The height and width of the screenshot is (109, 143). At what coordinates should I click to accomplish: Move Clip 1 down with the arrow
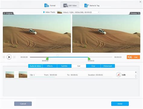click(136, 77)
